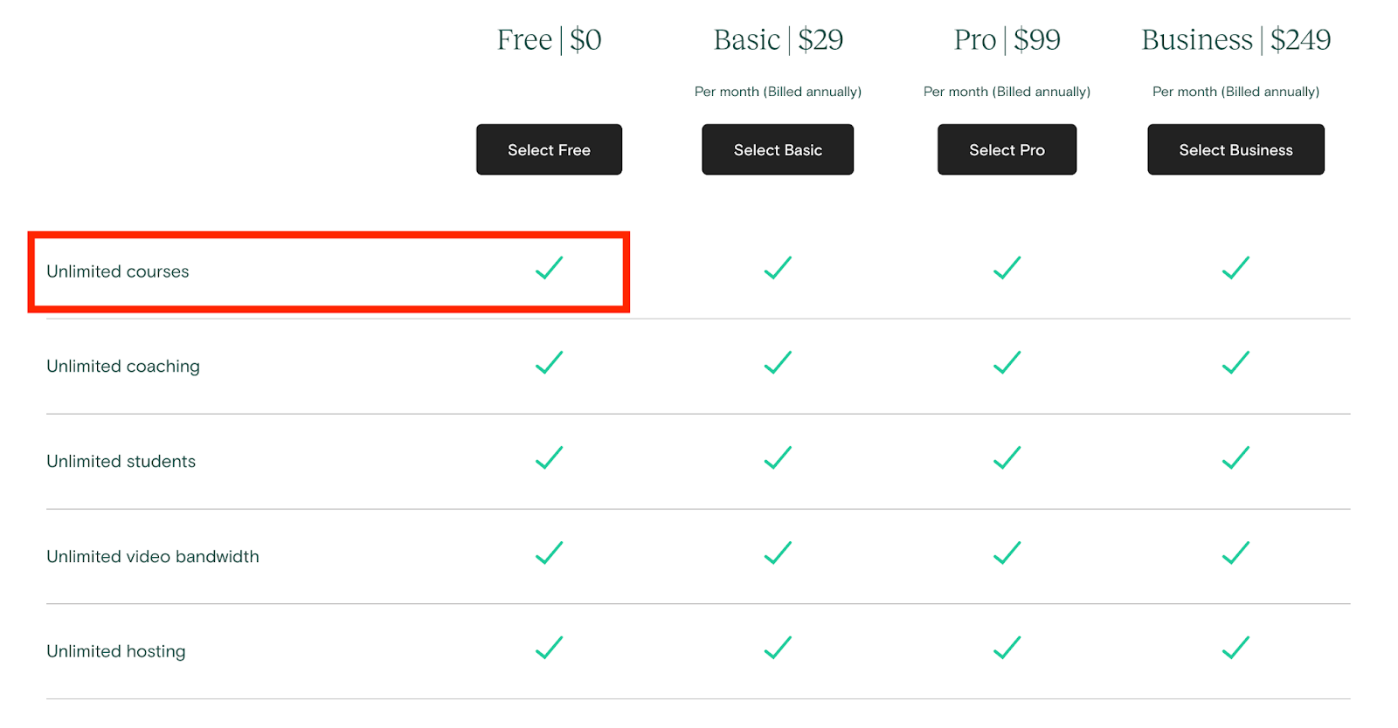This screenshot has width=1398, height=728.
Task: Click the Free | $0 plan heading
Action: tap(549, 39)
